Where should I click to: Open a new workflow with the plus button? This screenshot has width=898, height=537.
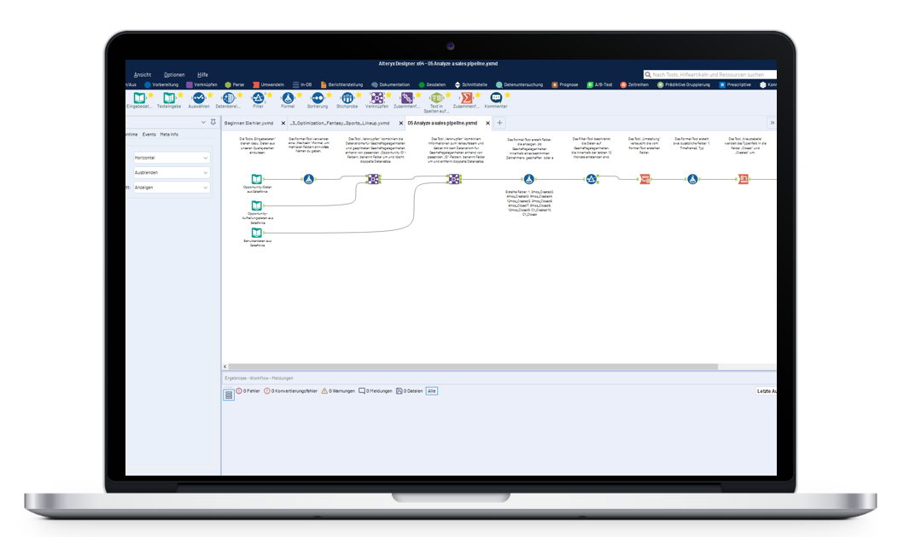[x=499, y=123]
